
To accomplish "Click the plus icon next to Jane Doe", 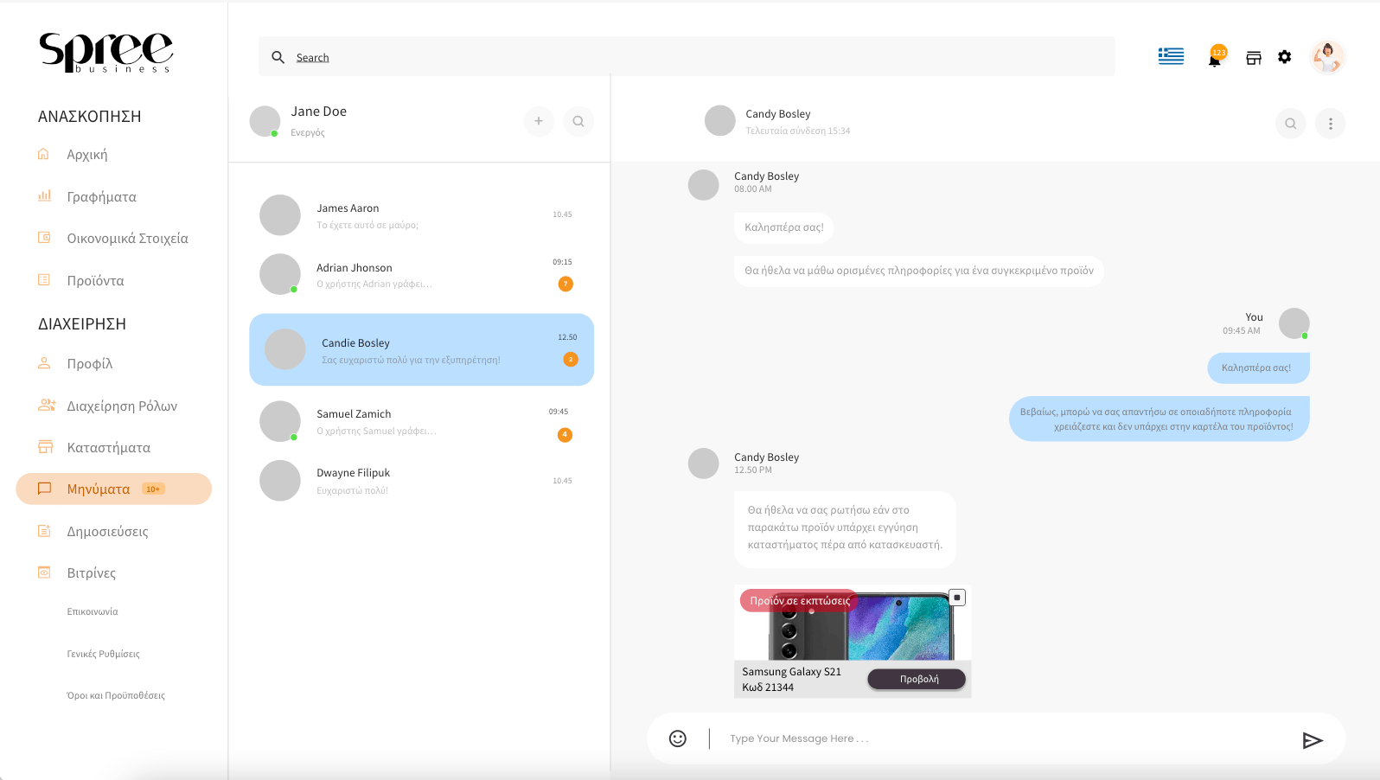I will pyautogui.click(x=539, y=121).
